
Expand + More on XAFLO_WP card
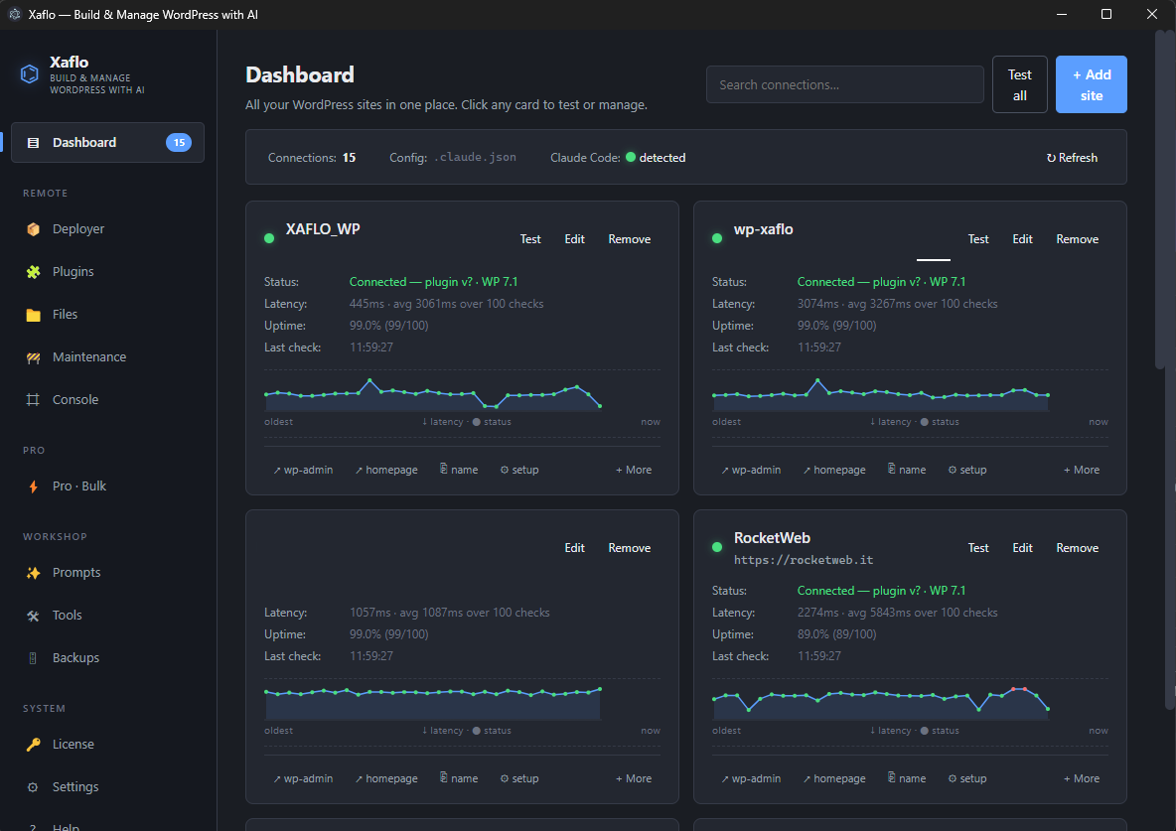[634, 470]
